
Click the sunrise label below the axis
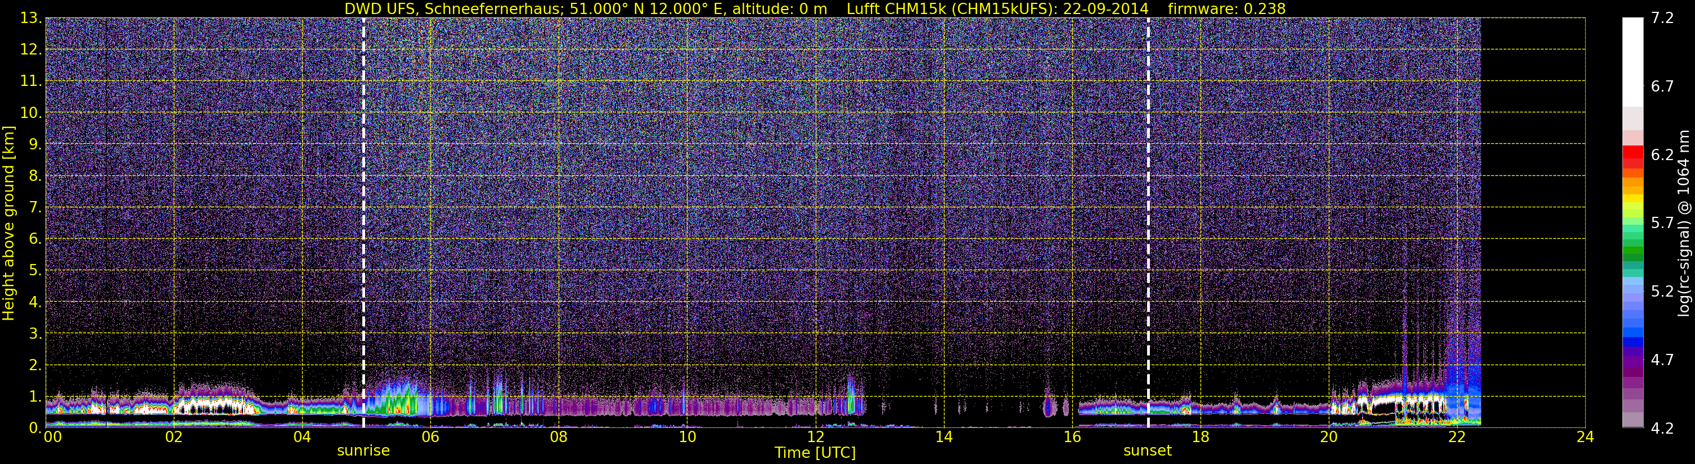click(363, 451)
